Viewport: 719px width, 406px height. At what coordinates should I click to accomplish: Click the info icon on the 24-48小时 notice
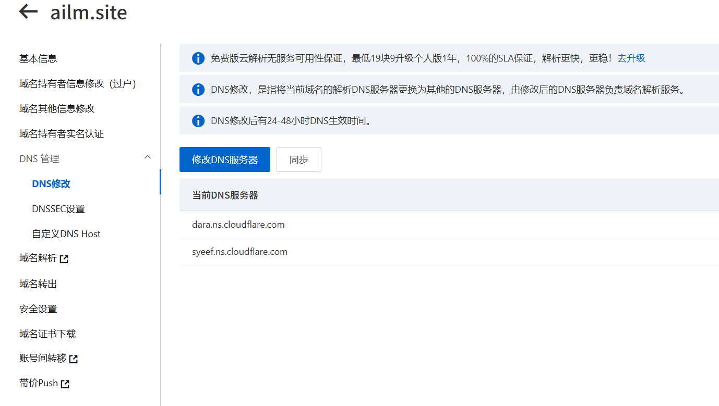pos(198,121)
